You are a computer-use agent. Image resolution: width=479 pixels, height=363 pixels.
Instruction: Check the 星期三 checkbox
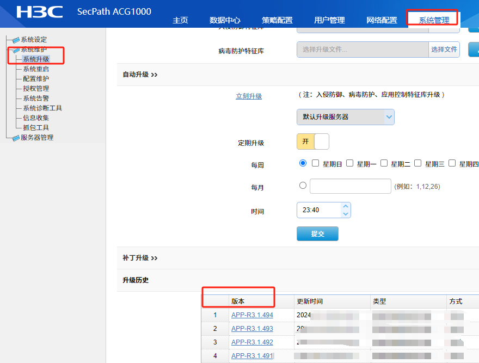(417, 163)
